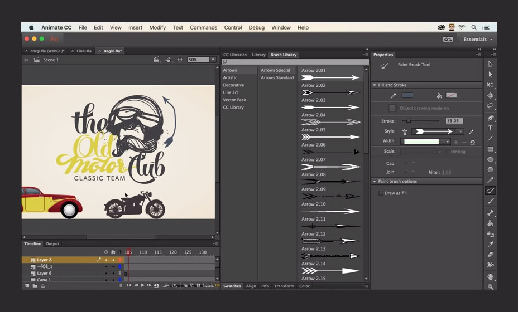Select the Arrows Standard brush category
This screenshot has width=518, height=312.
click(277, 77)
